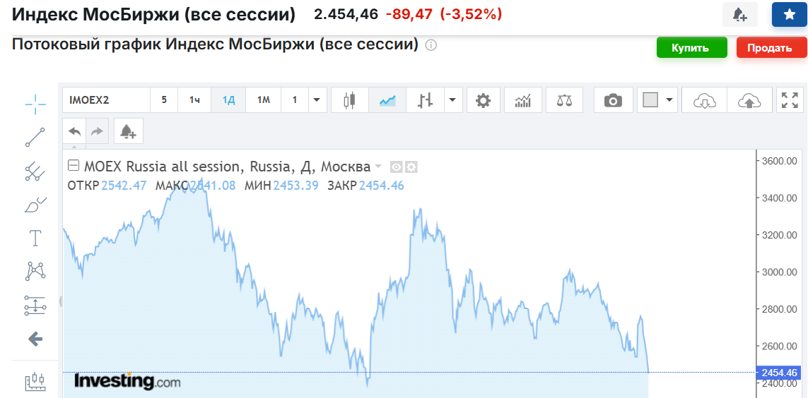Image resolution: width=808 pixels, height=398 pixels.
Task: Select the crosshair cursor tool
Action: [35, 104]
